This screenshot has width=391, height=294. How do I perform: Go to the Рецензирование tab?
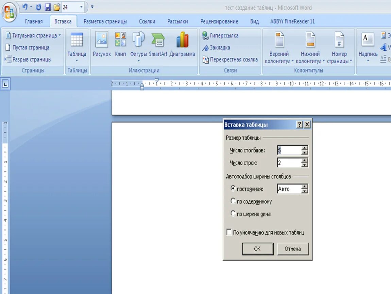click(x=219, y=21)
